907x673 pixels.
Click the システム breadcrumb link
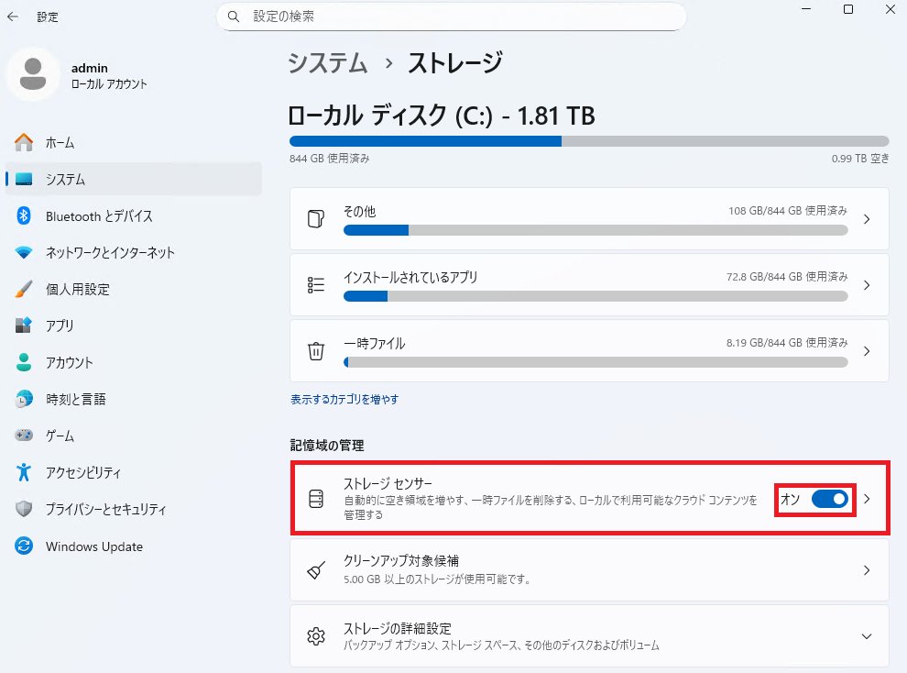click(327, 62)
